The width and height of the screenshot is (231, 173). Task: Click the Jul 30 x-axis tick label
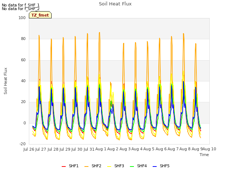point(77,149)
